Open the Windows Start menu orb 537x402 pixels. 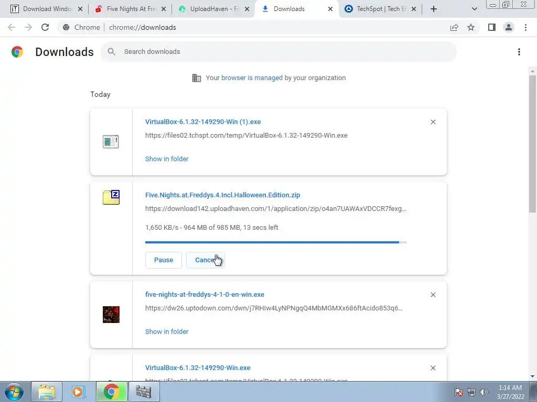(14, 392)
